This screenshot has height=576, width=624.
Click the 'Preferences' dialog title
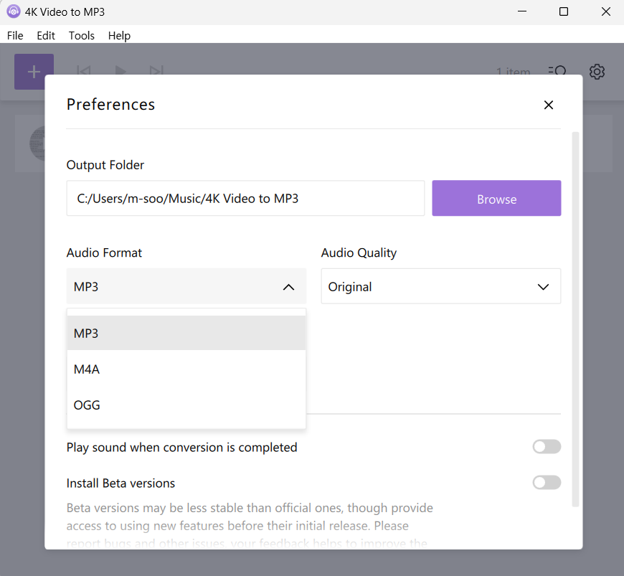tap(110, 104)
